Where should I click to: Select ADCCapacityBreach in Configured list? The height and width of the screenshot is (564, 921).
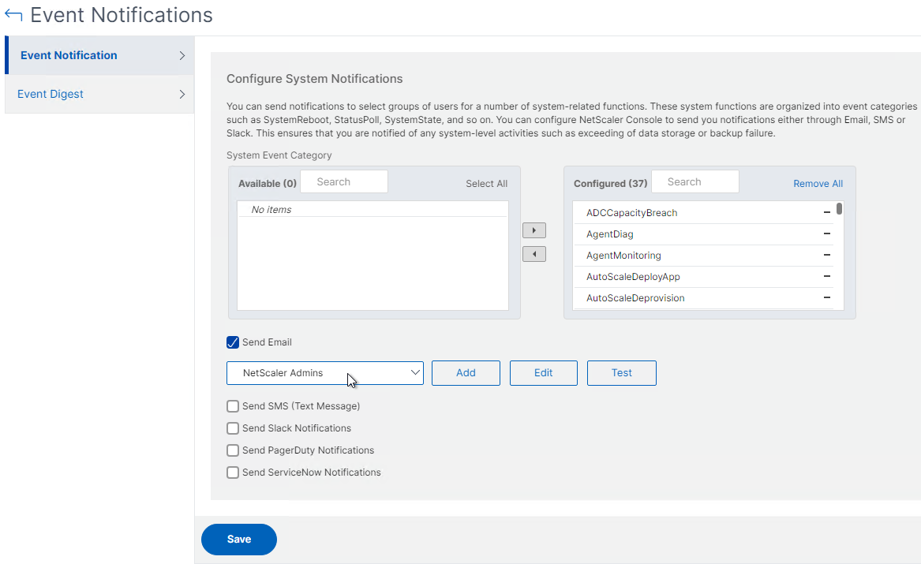[704, 212]
